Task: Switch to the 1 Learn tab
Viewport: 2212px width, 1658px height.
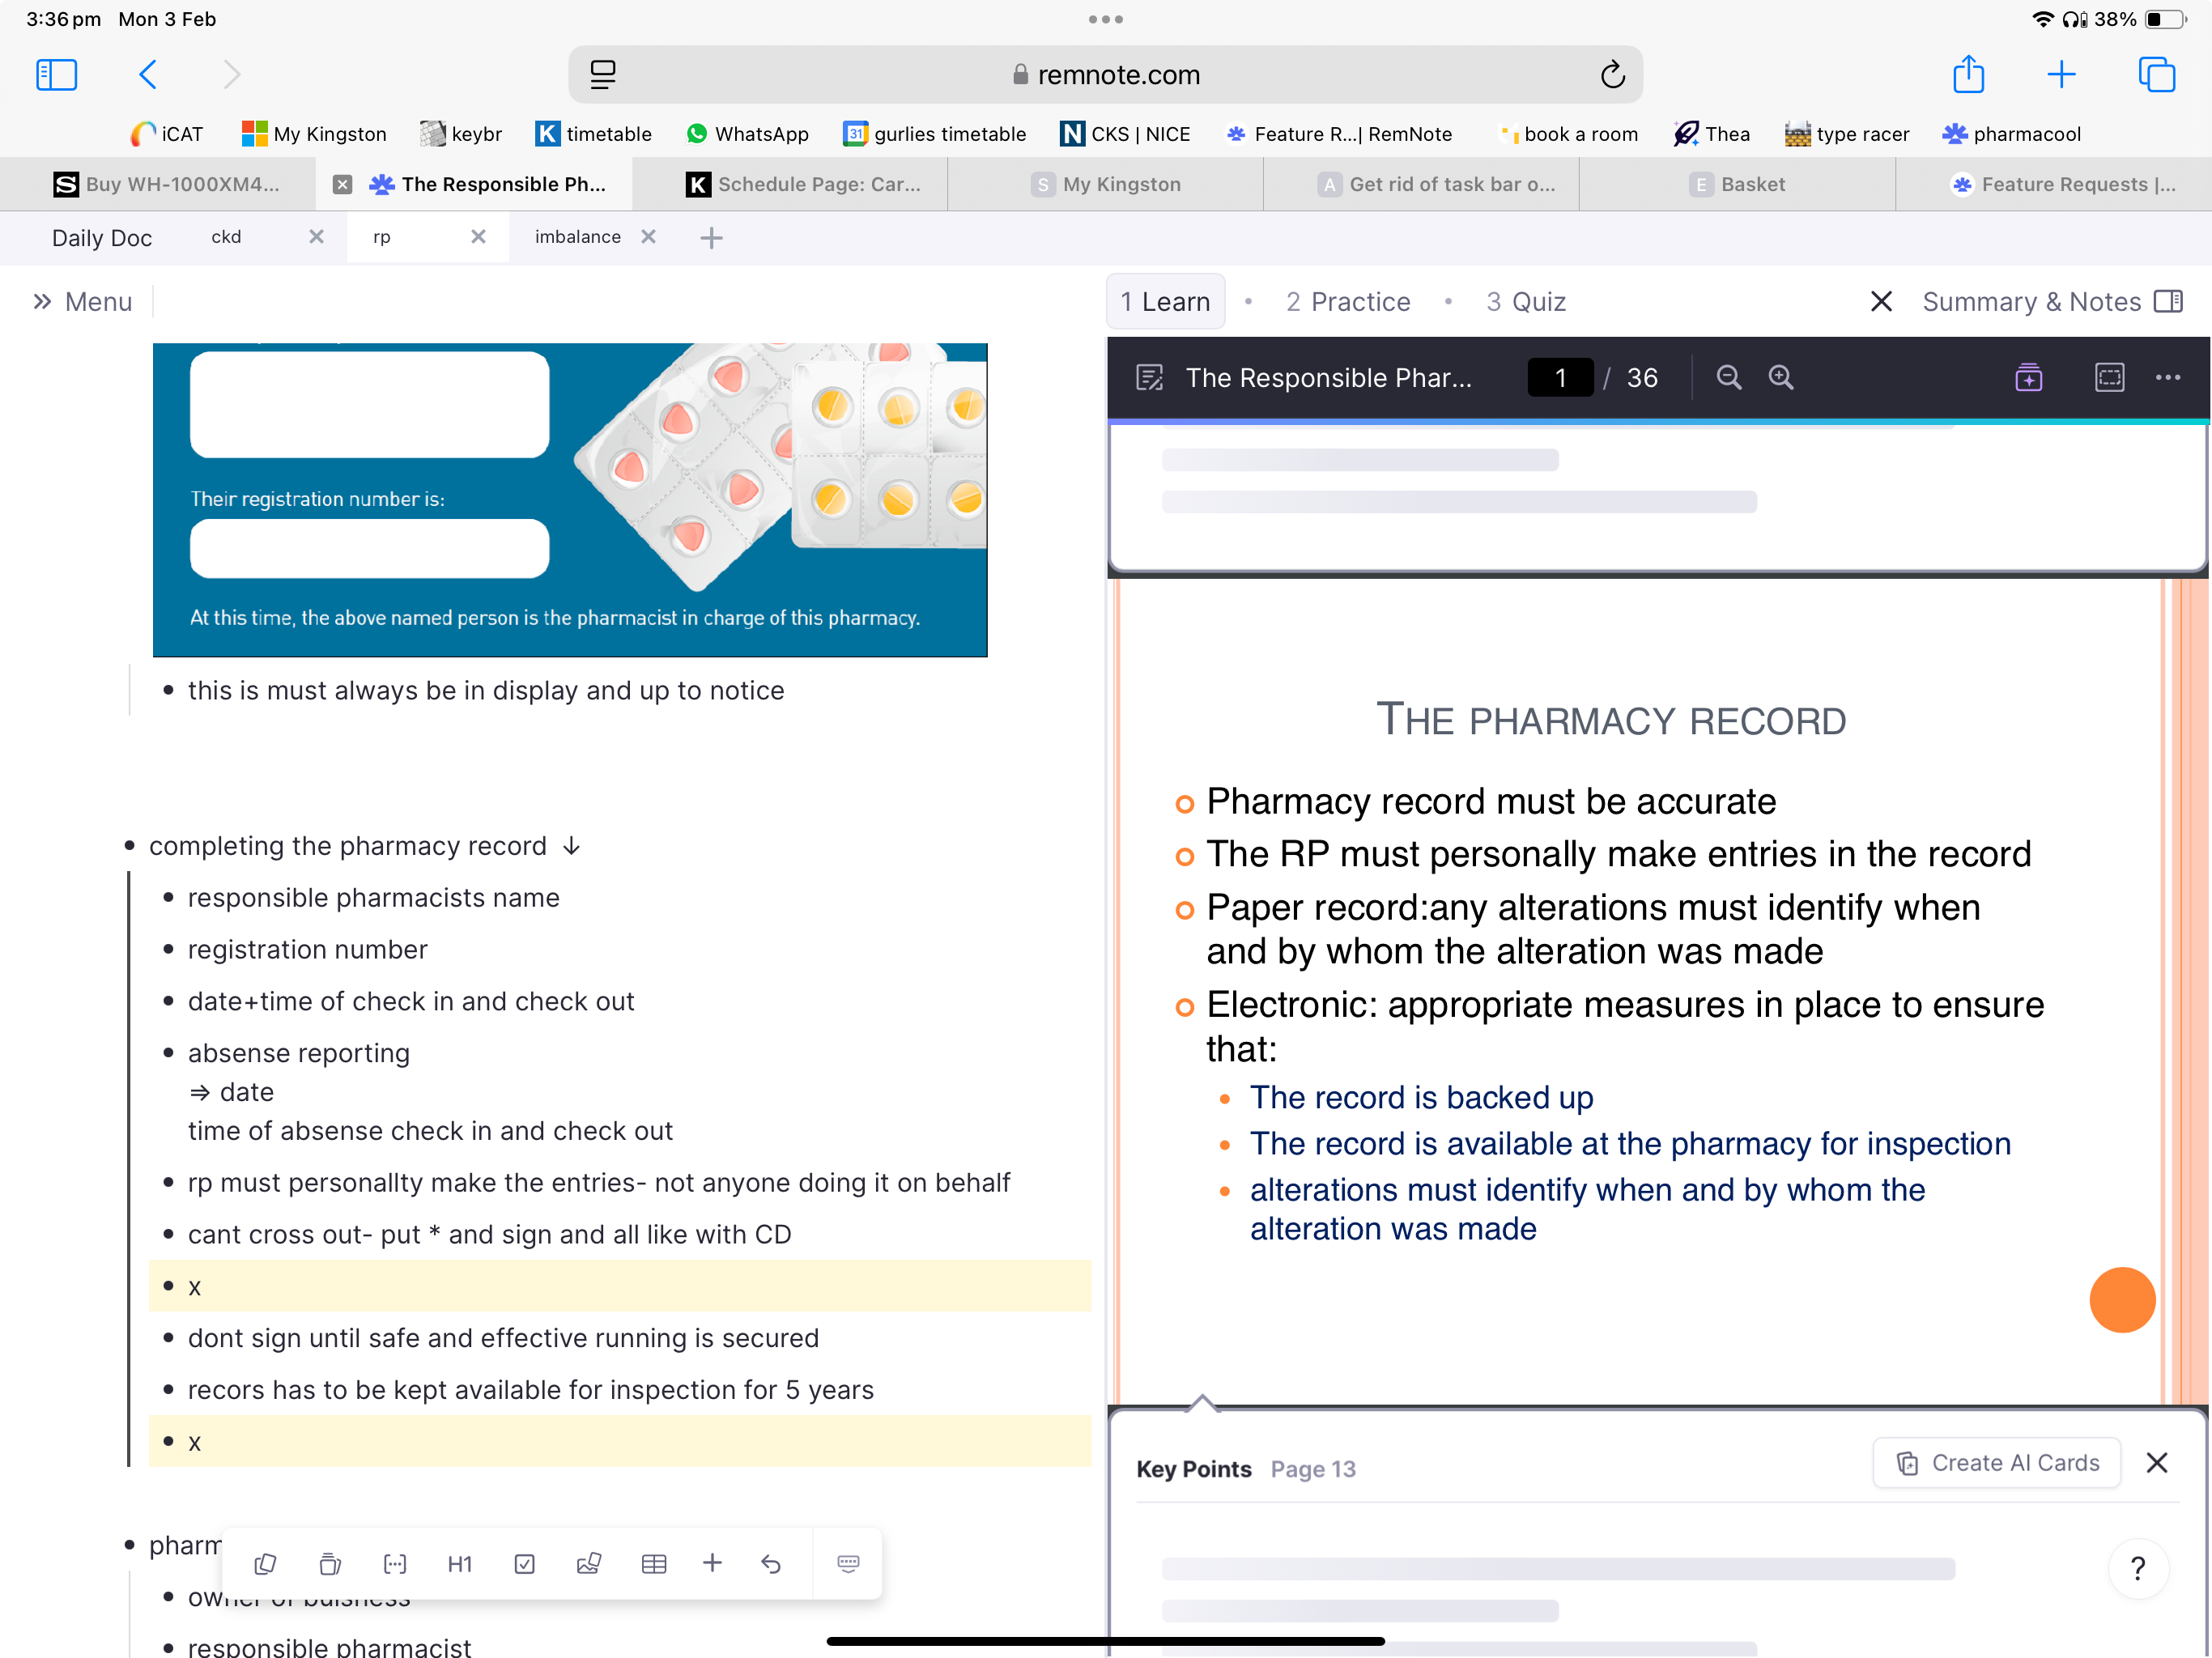Action: click(x=1165, y=301)
